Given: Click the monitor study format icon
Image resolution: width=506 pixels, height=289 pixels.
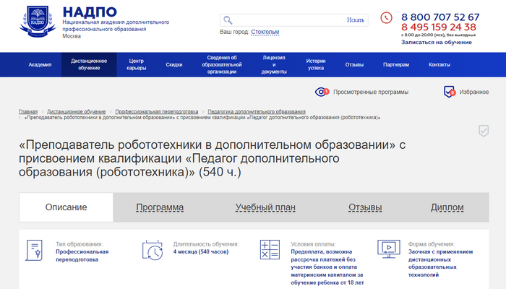Looking at the screenshot, I should [388, 250].
